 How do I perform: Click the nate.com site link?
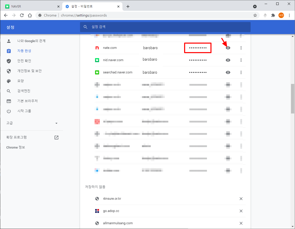pyautogui.click(x=110, y=48)
